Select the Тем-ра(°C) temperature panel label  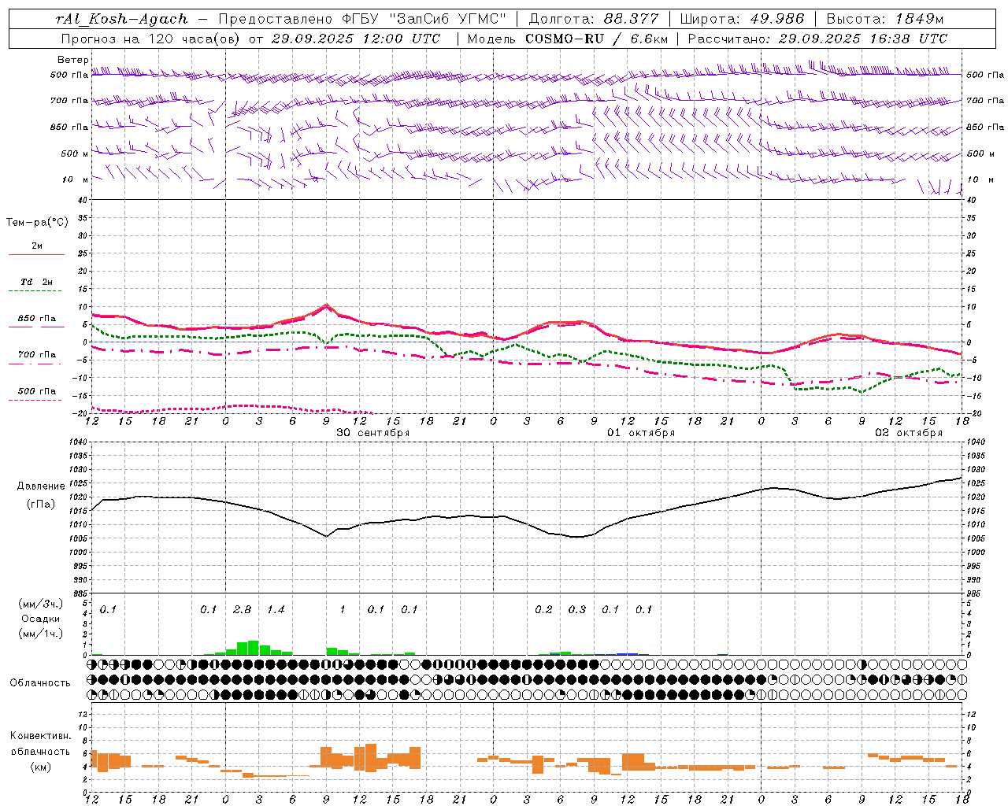pos(37,223)
